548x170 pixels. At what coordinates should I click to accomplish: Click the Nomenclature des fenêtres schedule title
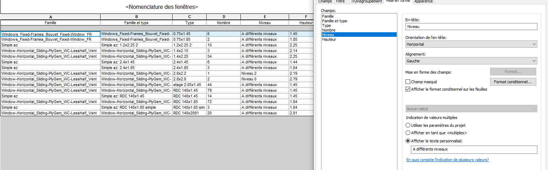[x=162, y=7]
